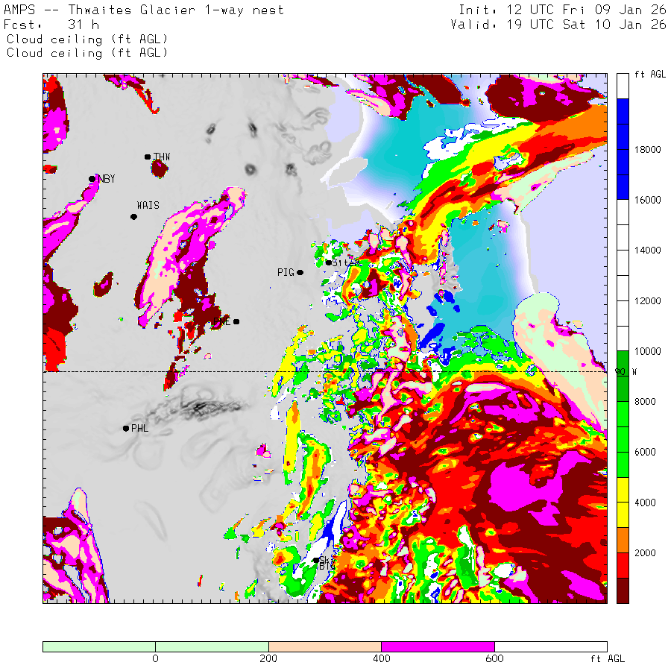Viewport: 671px width, 671px height.
Task: Click the WAIS station dot
Action: (133, 217)
